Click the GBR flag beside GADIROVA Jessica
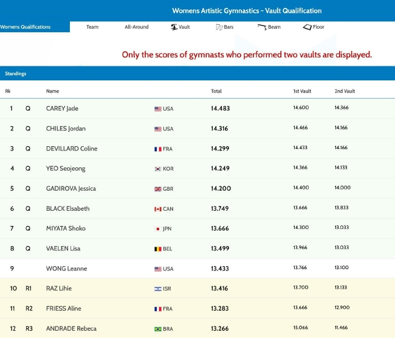This screenshot has width=395, height=338. click(158, 189)
